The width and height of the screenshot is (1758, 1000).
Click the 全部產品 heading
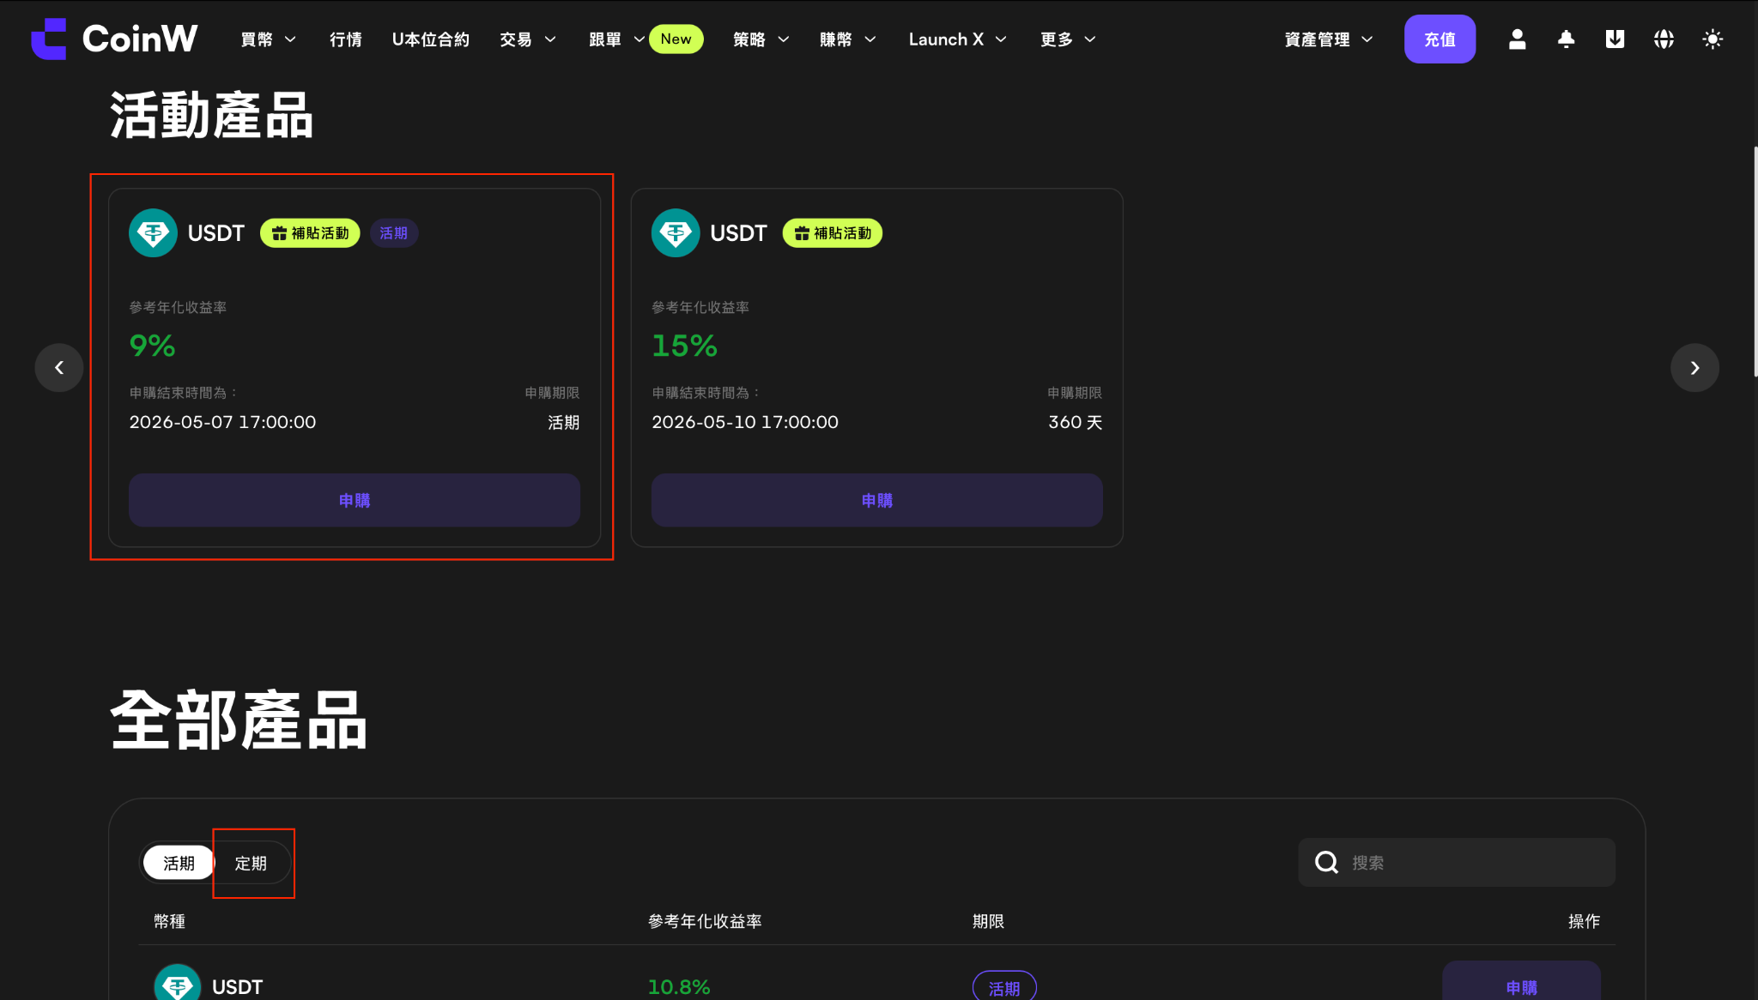239,720
